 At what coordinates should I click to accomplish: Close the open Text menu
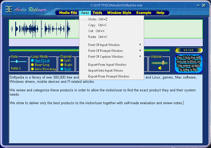[x=85, y=13]
